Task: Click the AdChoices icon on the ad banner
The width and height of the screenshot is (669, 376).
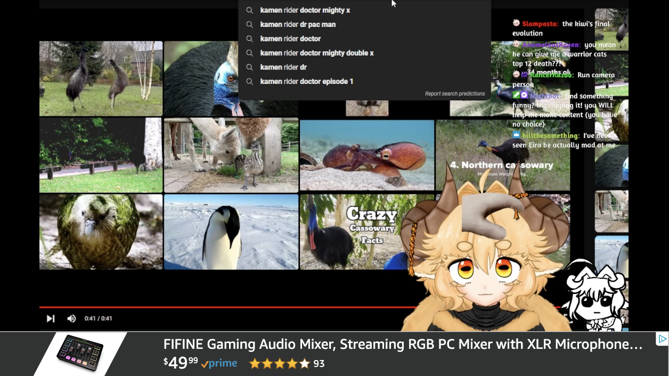Action: 662,339
